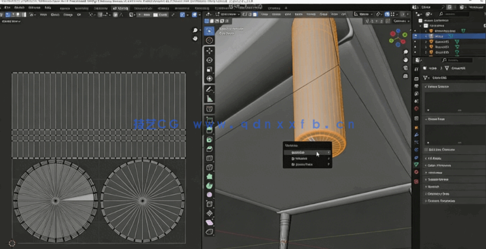486x249 pixels.
Task: Click the properties editor search field
Action: click(457, 60)
